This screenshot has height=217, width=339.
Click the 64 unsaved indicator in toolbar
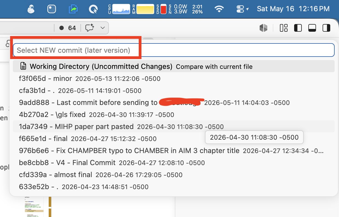coord(68,28)
